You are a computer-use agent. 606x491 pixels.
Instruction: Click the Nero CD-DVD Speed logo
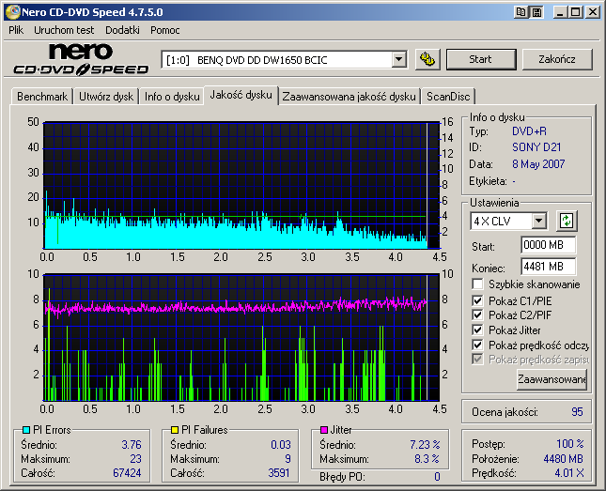pos(81,59)
